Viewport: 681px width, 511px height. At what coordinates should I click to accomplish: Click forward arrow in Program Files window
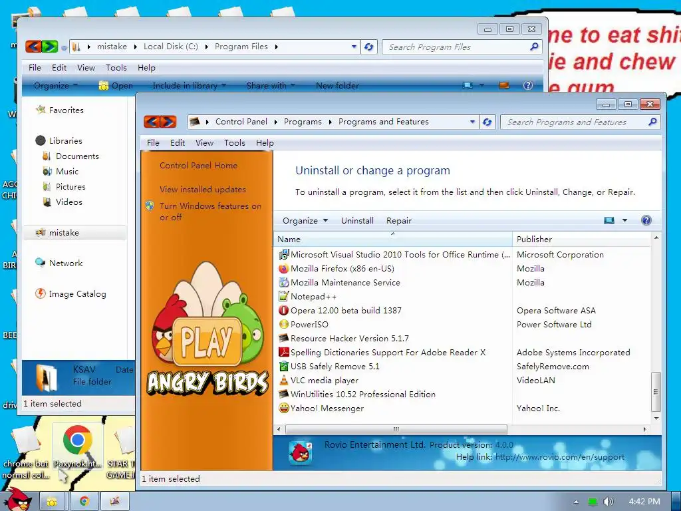(x=50, y=47)
